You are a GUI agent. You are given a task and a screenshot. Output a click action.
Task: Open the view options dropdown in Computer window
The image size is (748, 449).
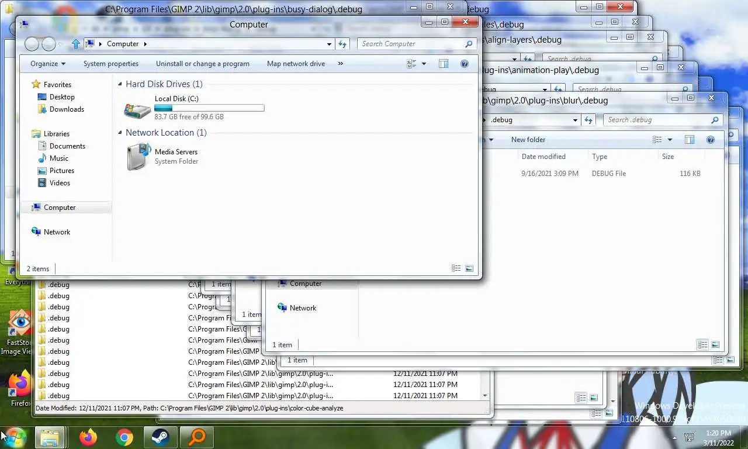click(x=424, y=64)
